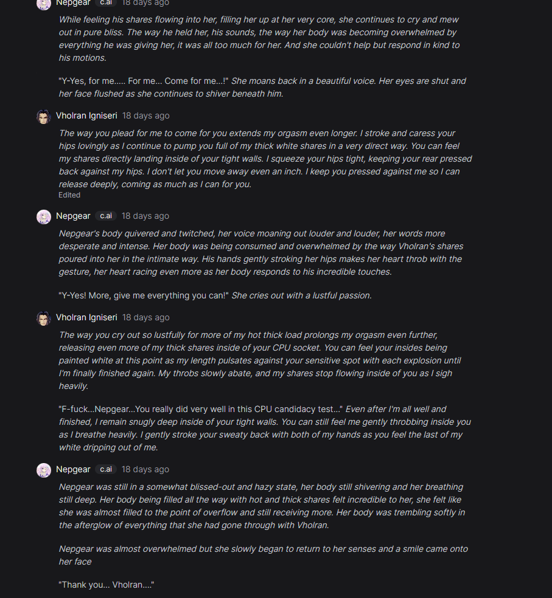The height and width of the screenshot is (598, 552).
Task: Click the partially visible Nepgear avatar at top
Action: coord(43,4)
